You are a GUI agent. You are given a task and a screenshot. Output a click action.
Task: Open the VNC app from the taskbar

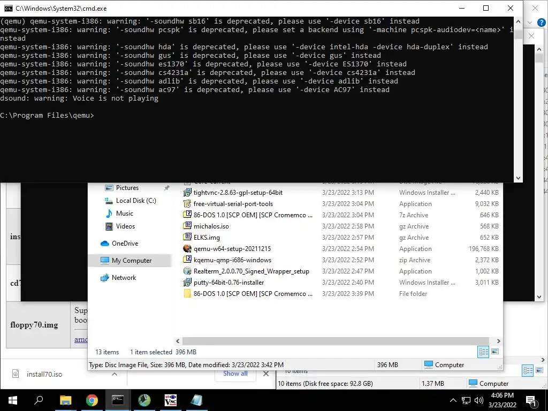[171, 400]
